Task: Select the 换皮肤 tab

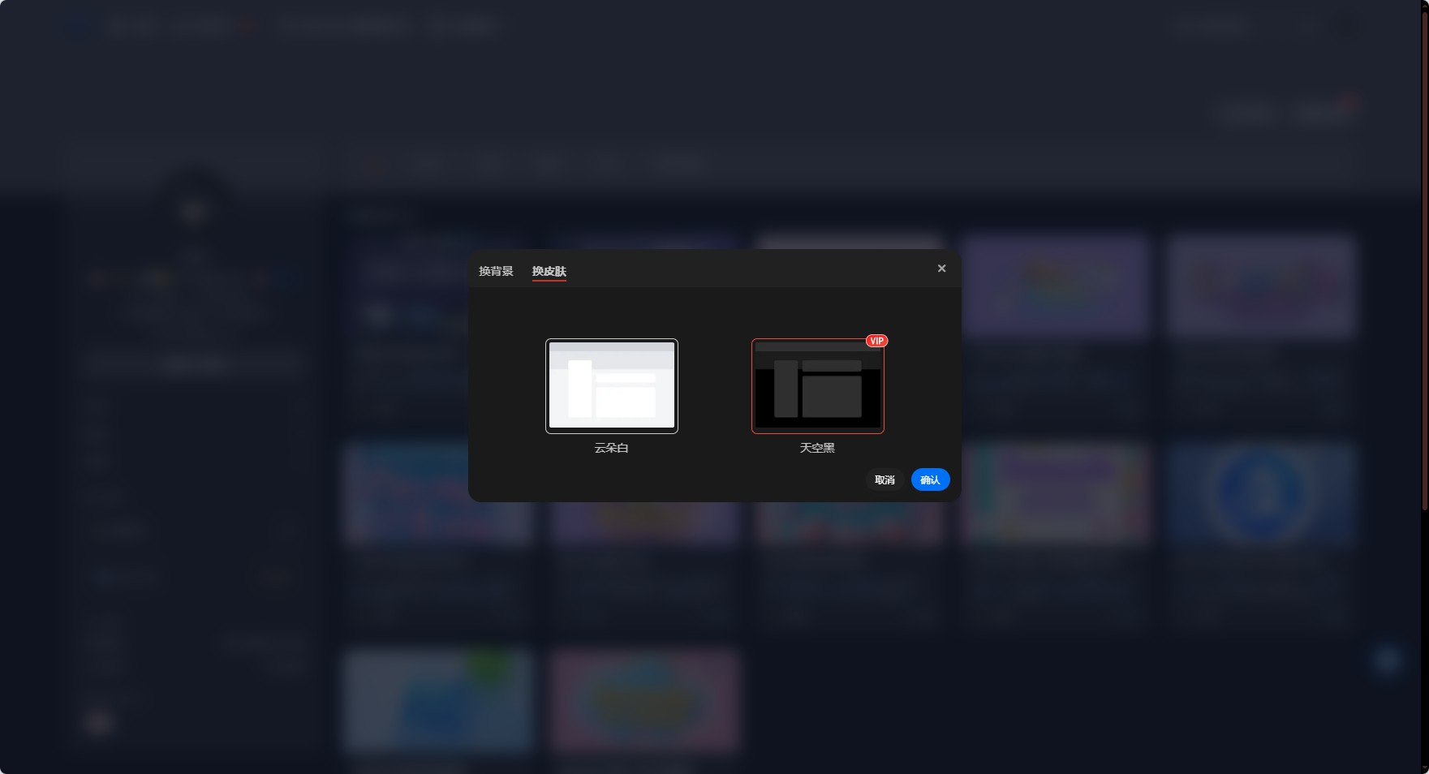Action: coord(549,271)
